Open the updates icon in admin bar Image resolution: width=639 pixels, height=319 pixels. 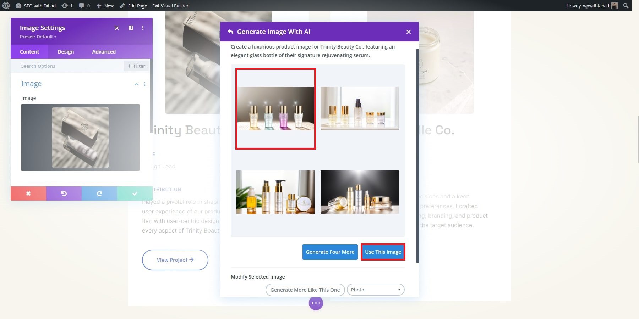pyautogui.click(x=67, y=6)
